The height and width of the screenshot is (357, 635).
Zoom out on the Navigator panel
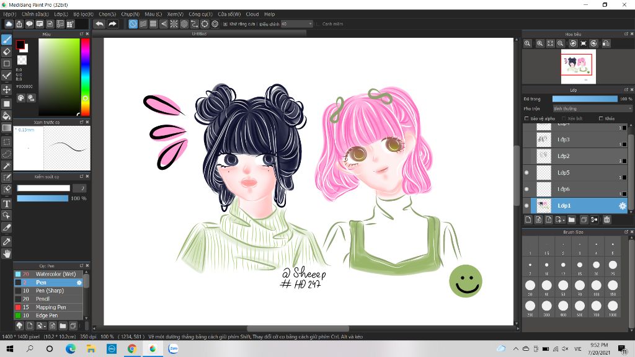point(561,43)
